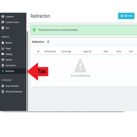Add a new redirection with Add new
Viewport: 137px width, 137px height.
(x=126, y=16)
